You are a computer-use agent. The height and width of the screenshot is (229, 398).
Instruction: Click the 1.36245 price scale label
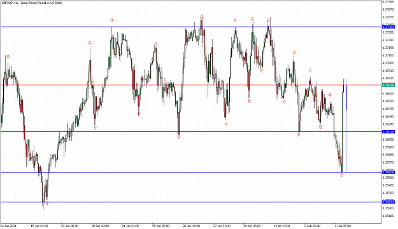(388, 124)
